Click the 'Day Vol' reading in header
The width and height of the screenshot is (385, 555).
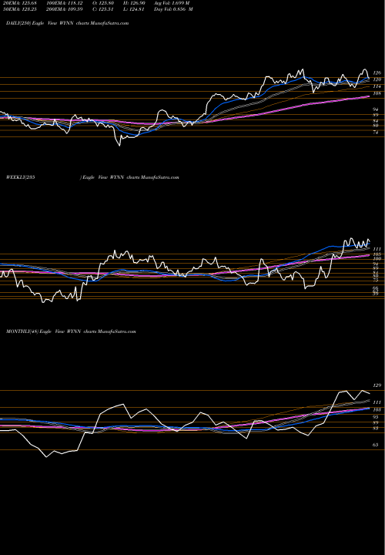pos(173,9)
